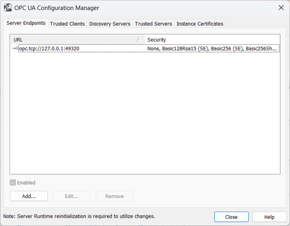This screenshot has width=290, height=226.
Task: Toggle the Enabled checkbox
Action: point(13,183)
